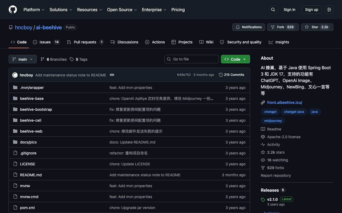View the Insights tab
This screenshot has width=342, height=213.
click(279, 42)
